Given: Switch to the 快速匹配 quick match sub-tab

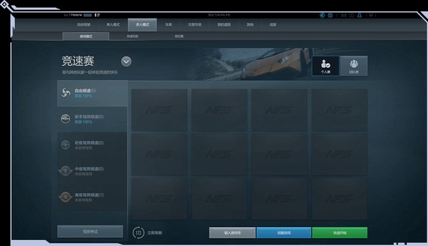Looking at the screenshot, I should (132, 36).
